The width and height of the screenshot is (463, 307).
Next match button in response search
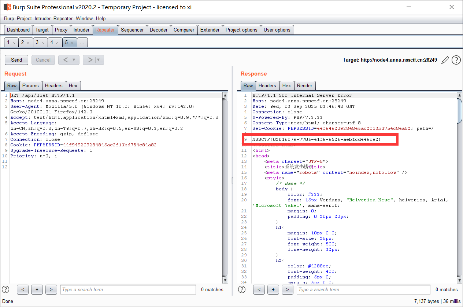[x=288, y=290]
